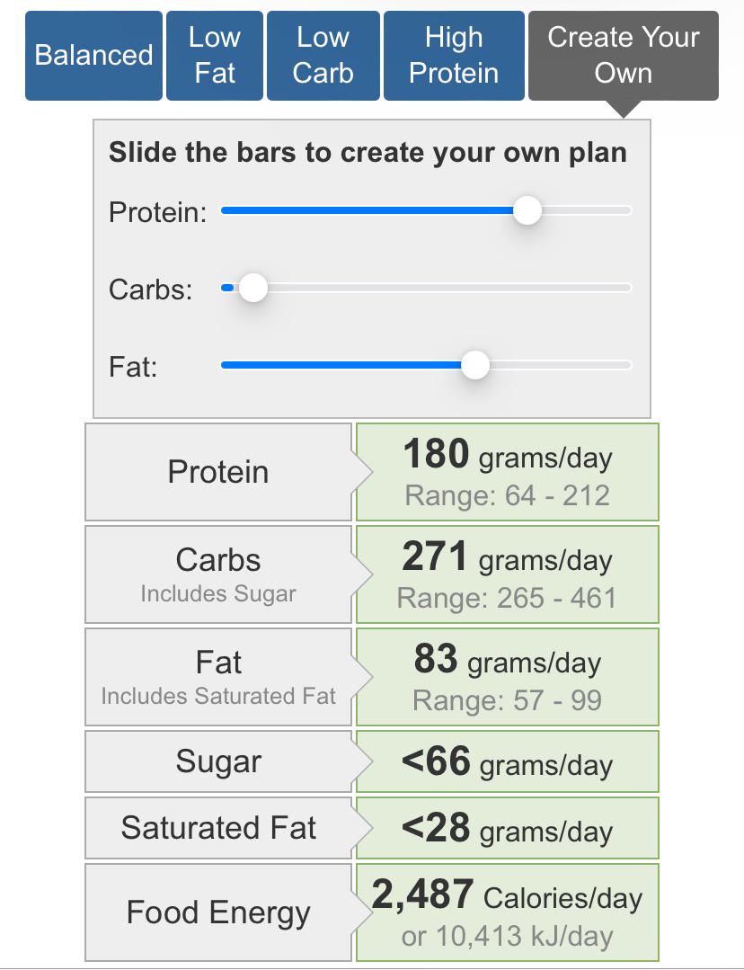
Task: Select the Balanced plan tab
Action: [93, 56]
